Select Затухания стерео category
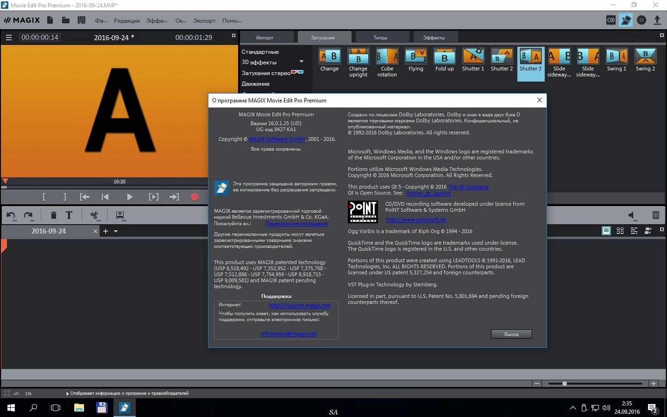The image size is (667, 417). click(266, 73)
